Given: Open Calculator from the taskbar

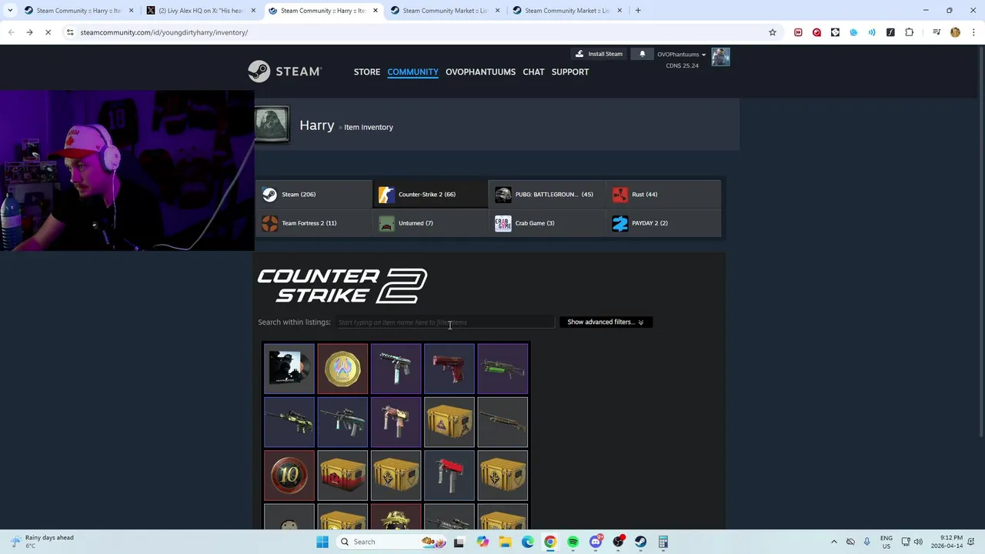Looking at the screenshot, I should (x=663, y=542).
